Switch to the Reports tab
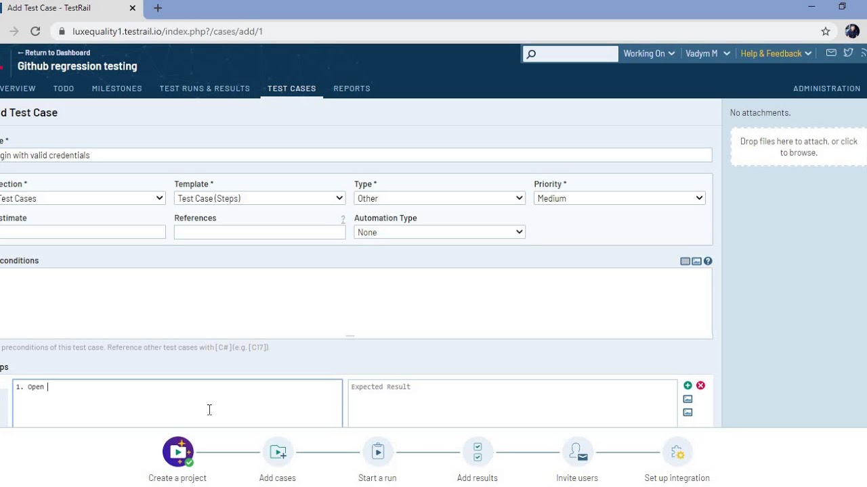The image size is (867, 487). 352,89
